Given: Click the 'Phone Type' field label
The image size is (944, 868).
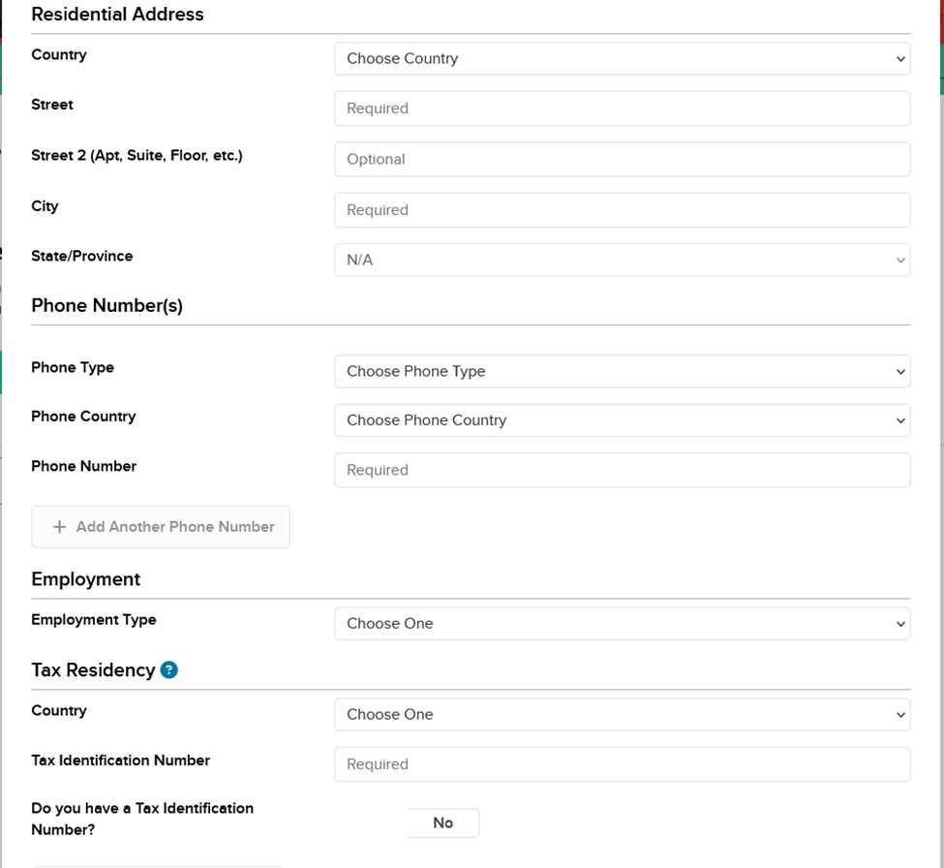Looking at the screenshot, I should point(73,368).
